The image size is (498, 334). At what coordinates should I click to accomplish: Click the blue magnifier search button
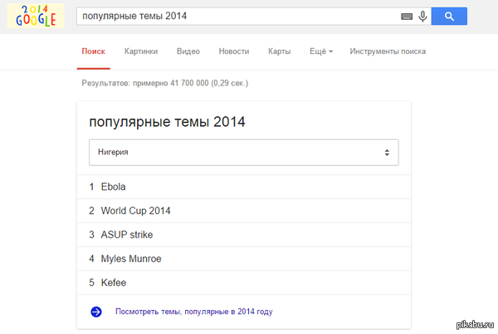coord(449,17)
